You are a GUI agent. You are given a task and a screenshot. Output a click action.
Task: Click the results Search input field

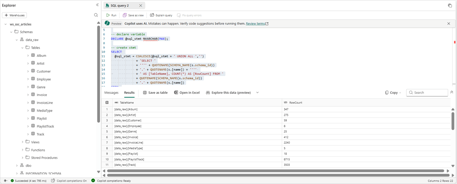[430, 92]
